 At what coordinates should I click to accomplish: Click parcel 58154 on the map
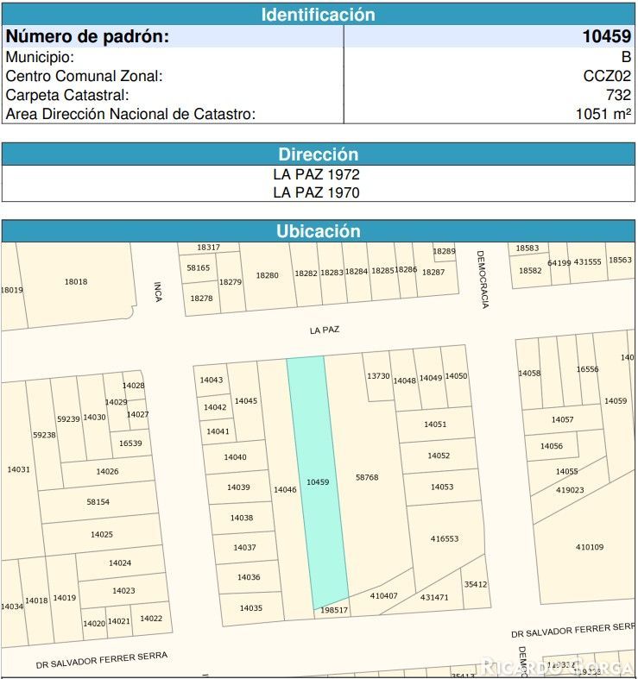coord(98,502)
